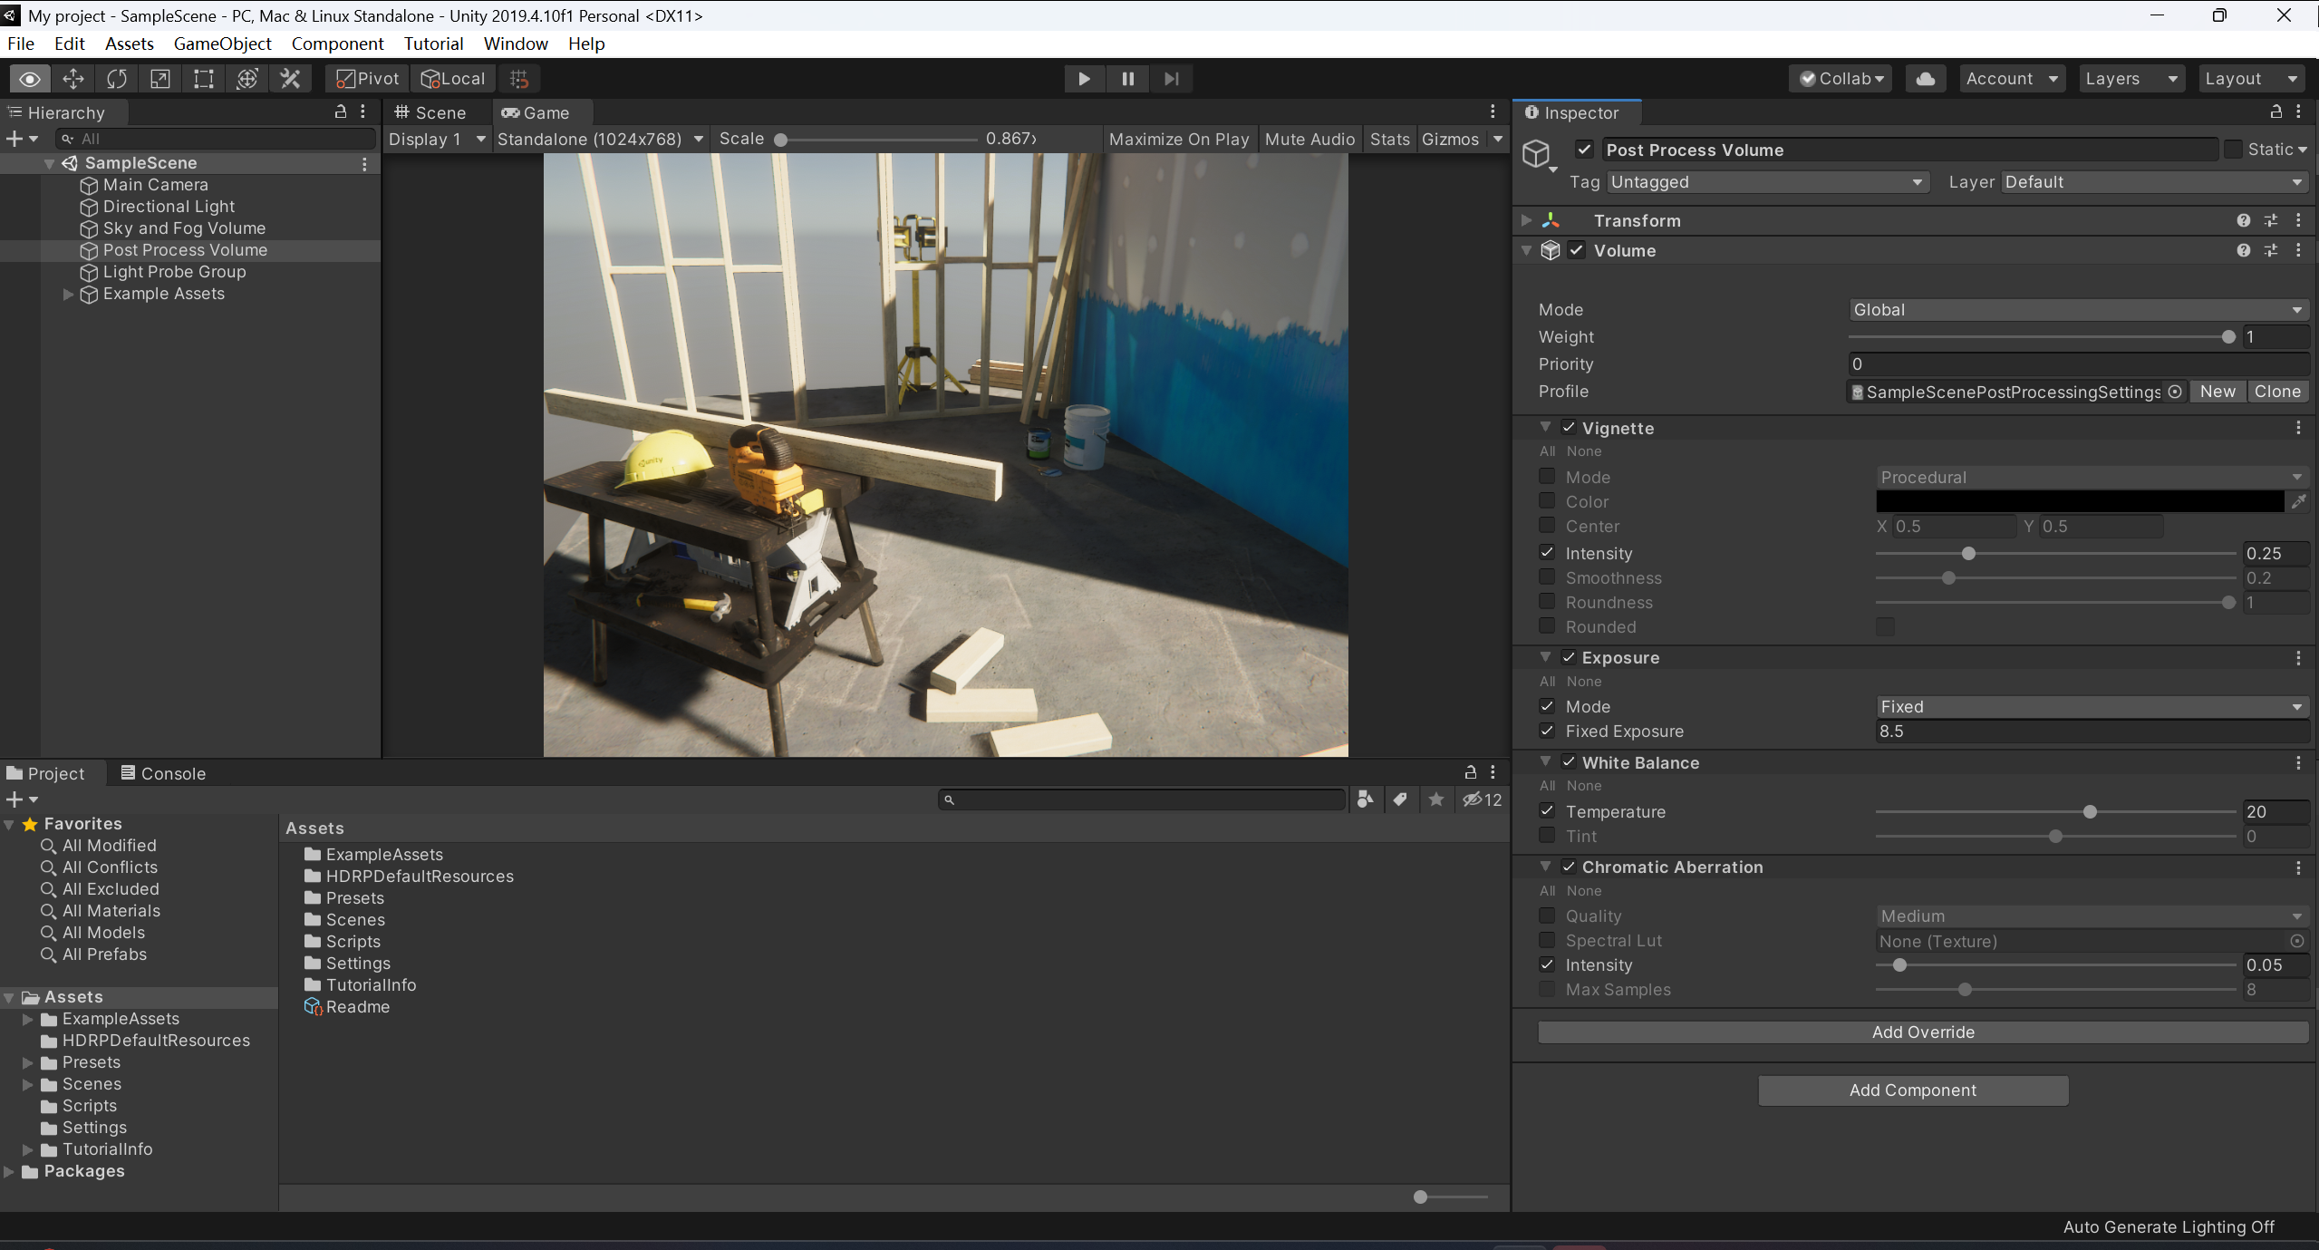Open the Layers dropdown

click(x=2130, y=79)
